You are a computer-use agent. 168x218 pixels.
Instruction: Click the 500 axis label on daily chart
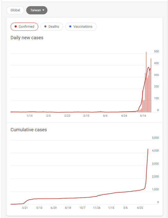point(156,52)
